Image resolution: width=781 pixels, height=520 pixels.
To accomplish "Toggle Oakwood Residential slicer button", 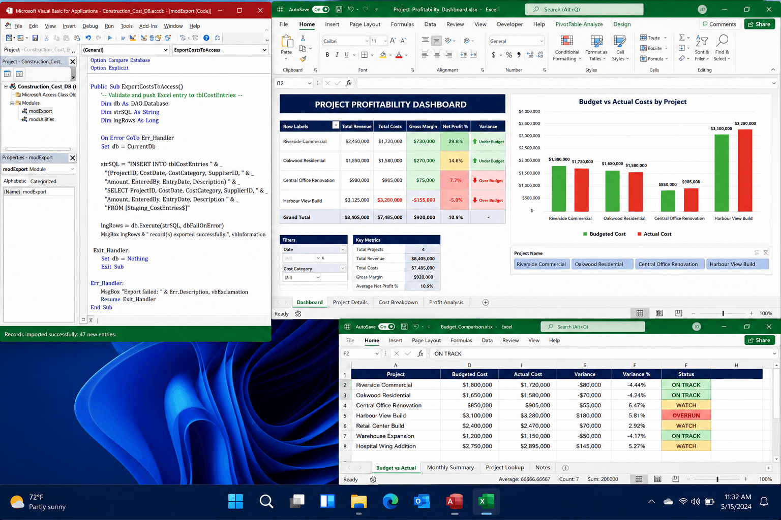I will pos(603,264).
